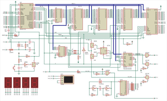Image resolution: width=167 pixels, height=101 pixels.
Task: Click the RESET terminal
Action: coord(6,35)
